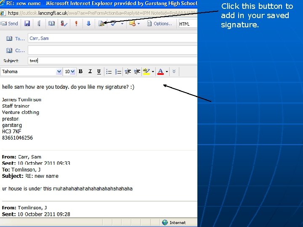Image resolution: width=303 pixels, height=227 pixels.
Task: Insert saved signature icon
Action: [101, 24]
